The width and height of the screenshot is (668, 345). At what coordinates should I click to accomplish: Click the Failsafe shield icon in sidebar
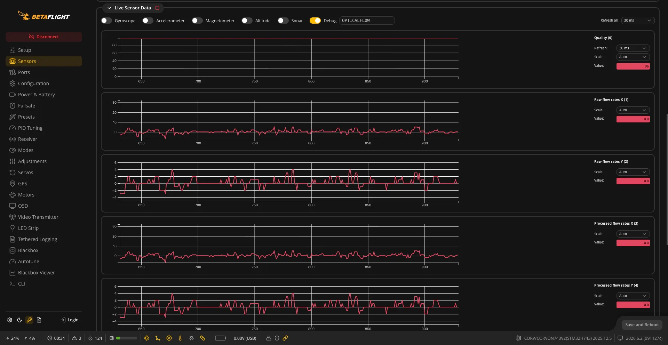click(x=13, y=106)
